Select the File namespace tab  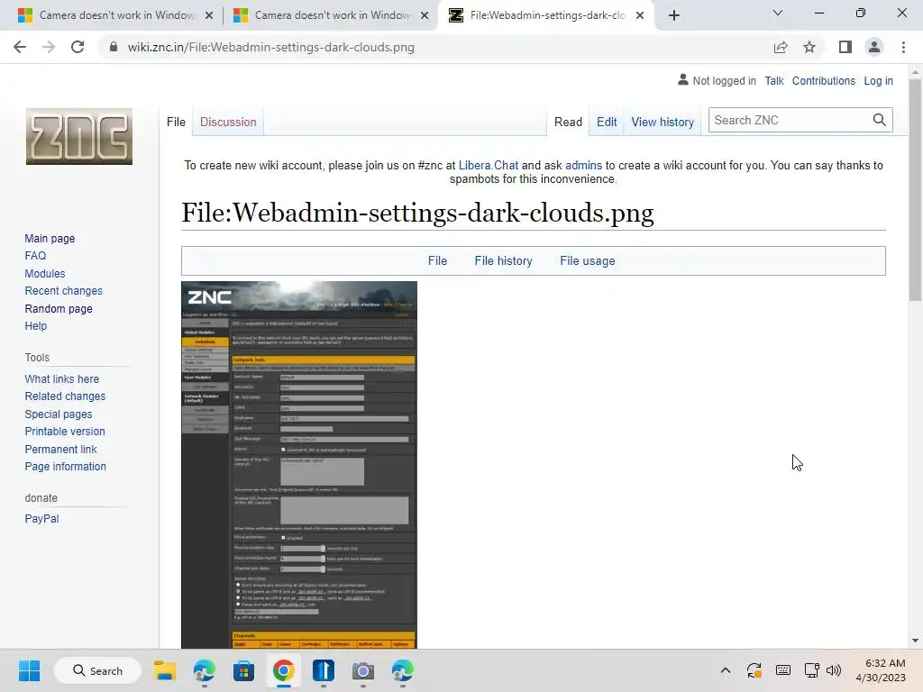point(176,122)
